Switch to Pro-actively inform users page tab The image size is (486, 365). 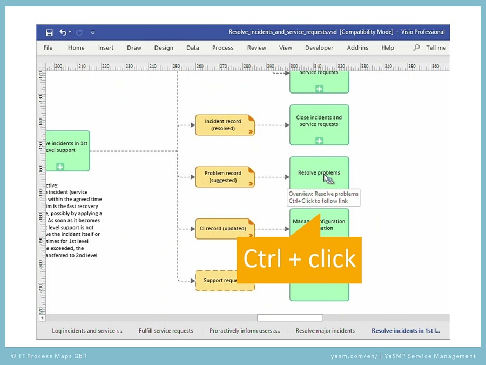coord(245,331)
